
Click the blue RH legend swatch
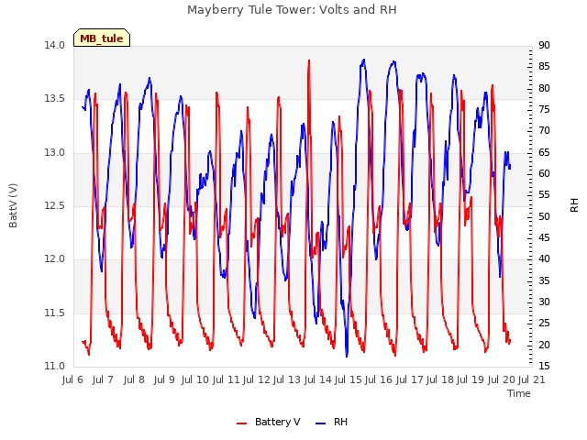(x=321, y=423)
